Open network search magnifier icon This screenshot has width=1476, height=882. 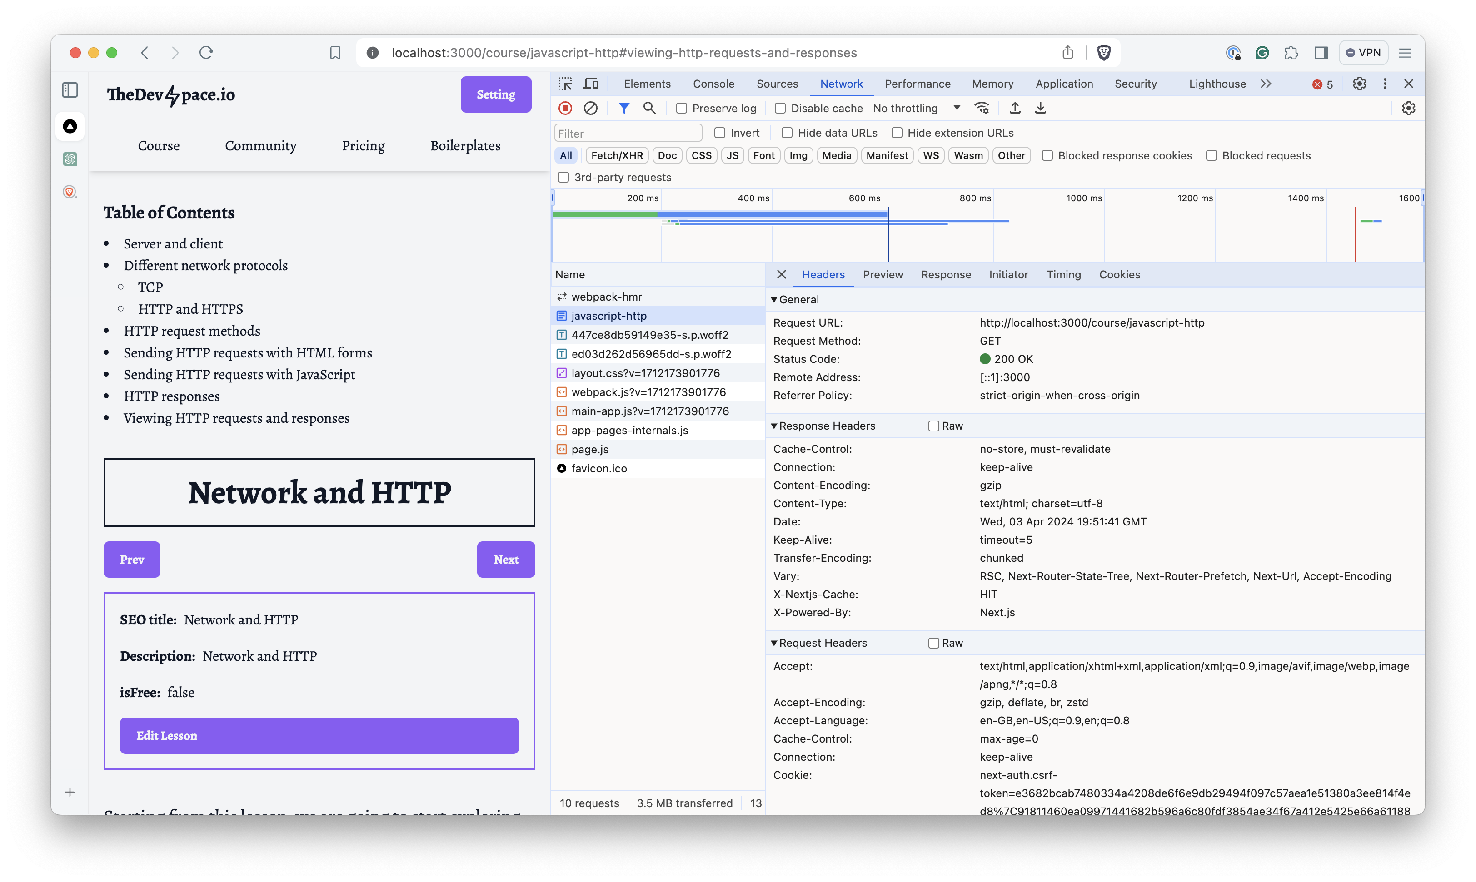[649, 108]
